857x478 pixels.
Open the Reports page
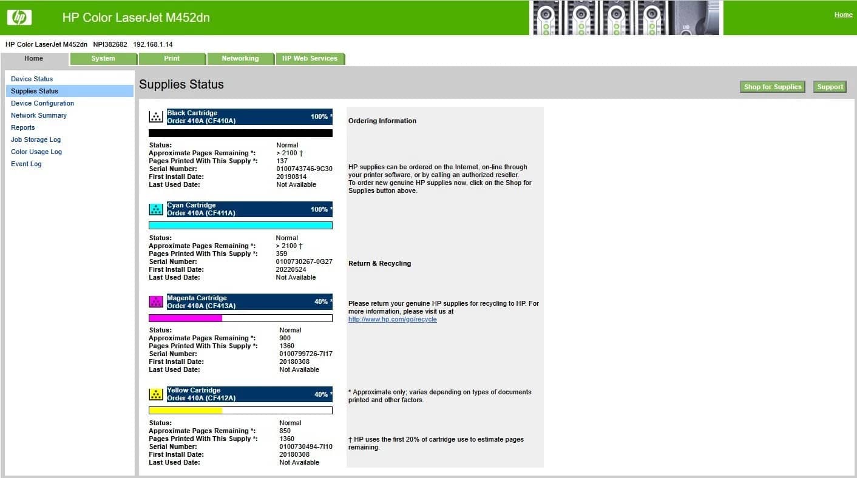(23, 127)
